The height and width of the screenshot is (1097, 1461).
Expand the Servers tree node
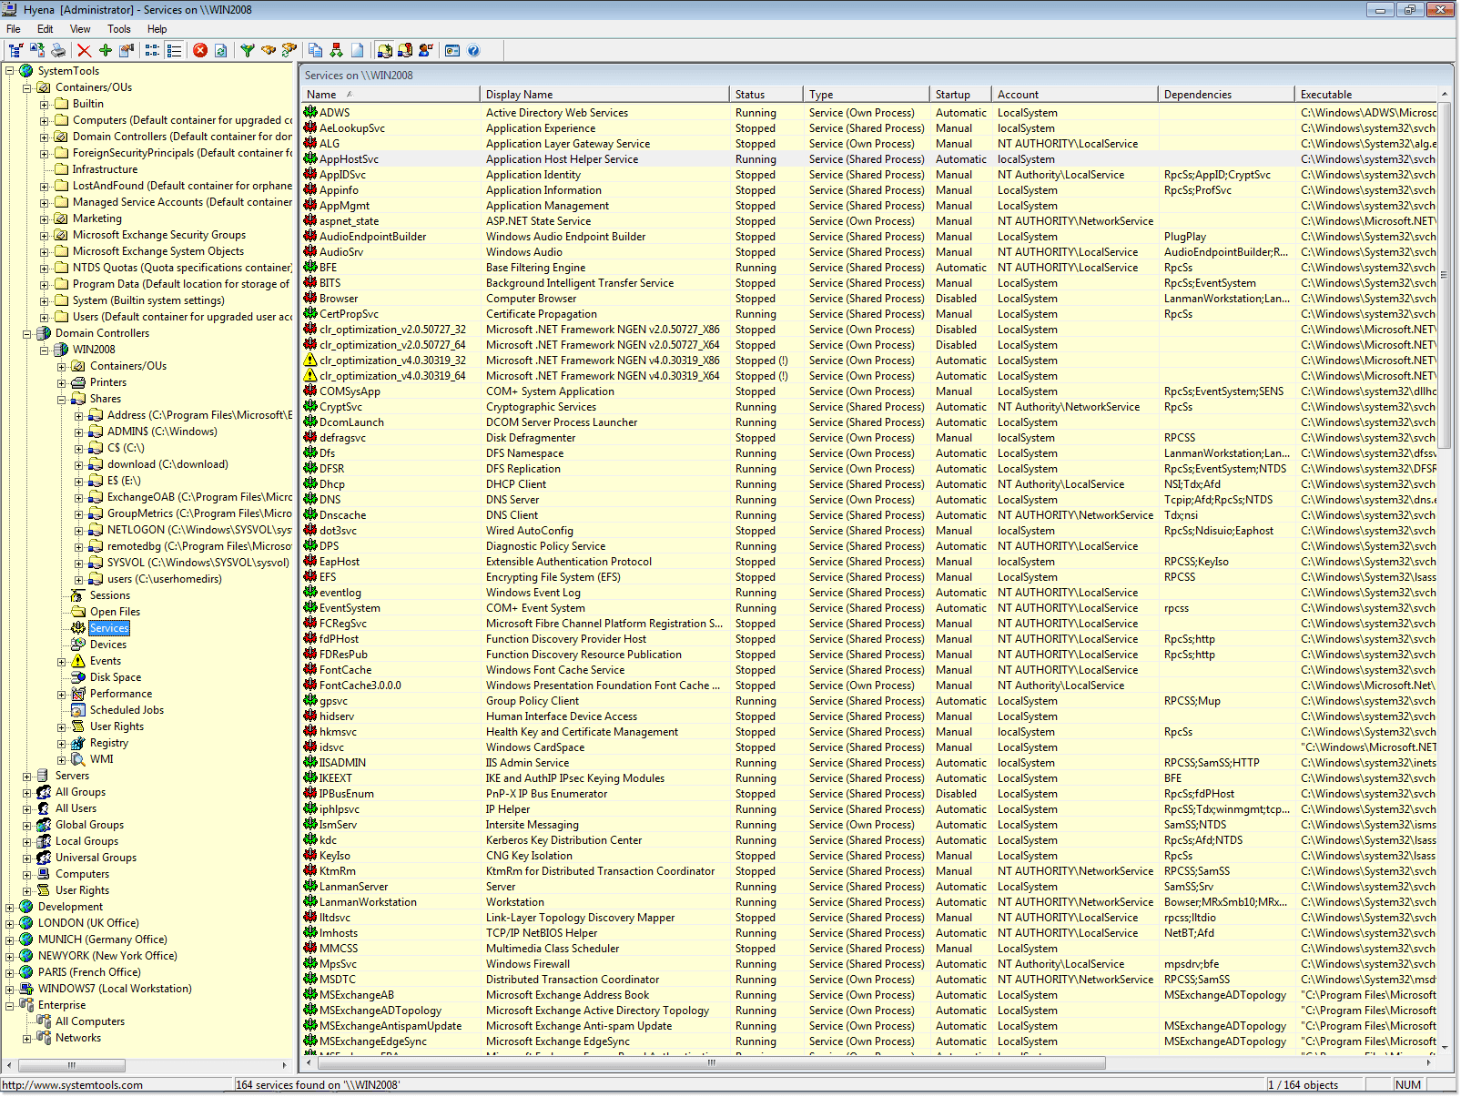click(x=28, y=775)
